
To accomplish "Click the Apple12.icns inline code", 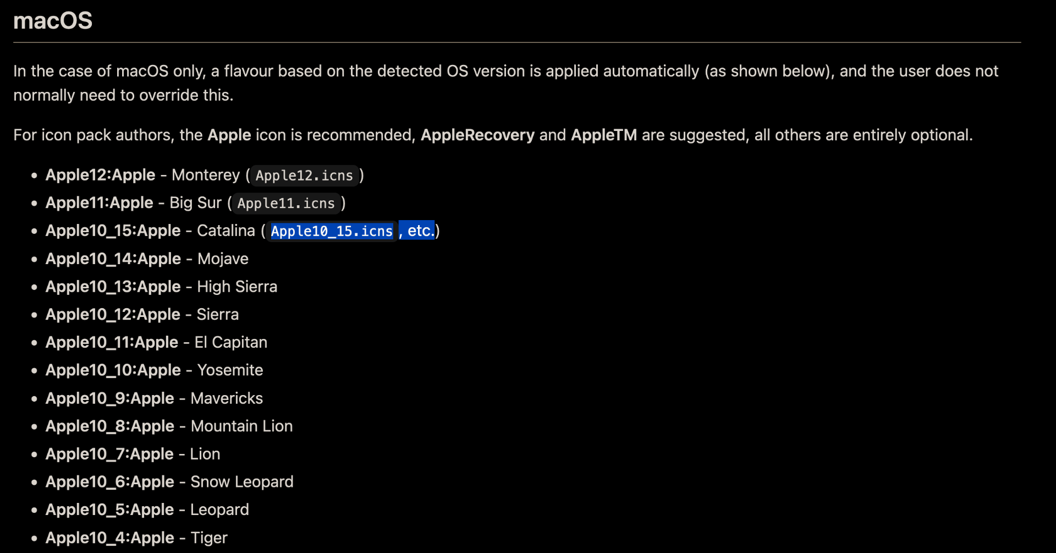I will coord(304,176).
